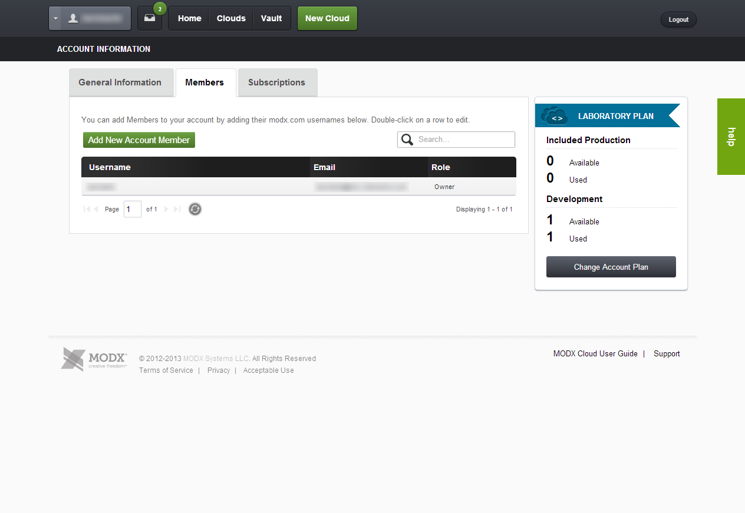The image size is (745, 513).
Task: Select the Owner member row
Action: point(299,187)
